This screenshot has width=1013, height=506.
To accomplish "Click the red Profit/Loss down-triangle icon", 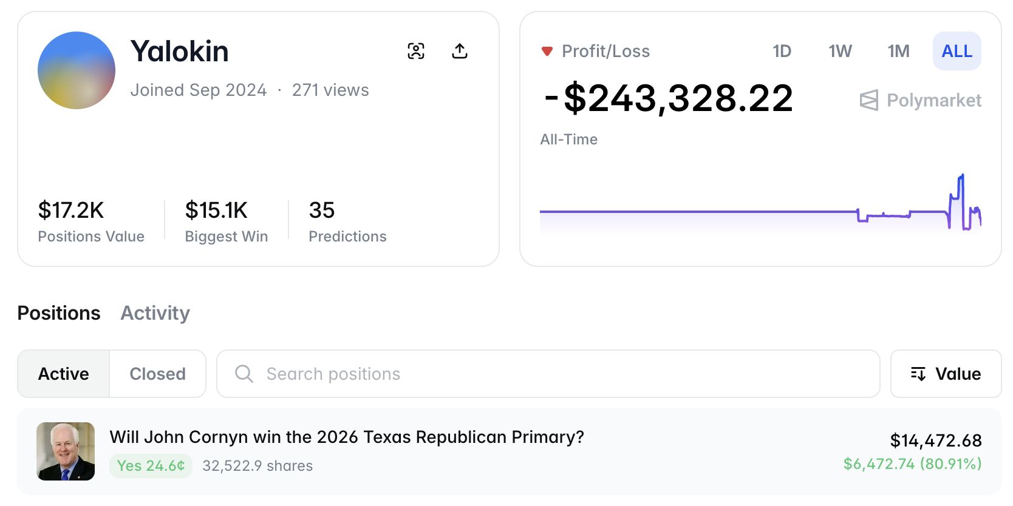I will pyautogui.click(x=547, y=52).
